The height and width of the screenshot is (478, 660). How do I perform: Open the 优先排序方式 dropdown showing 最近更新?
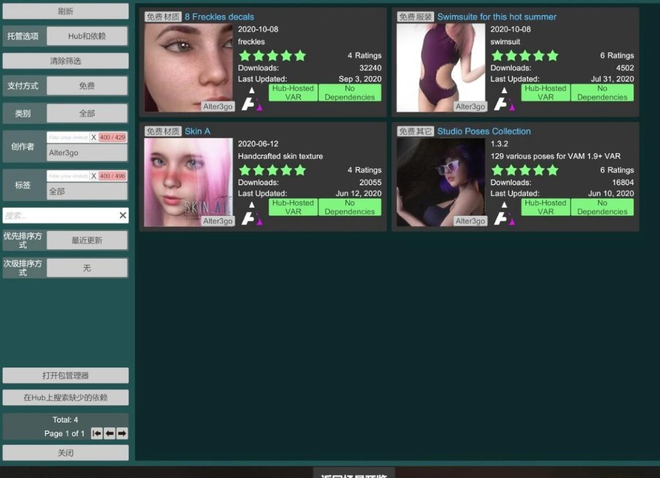point(86,240)
